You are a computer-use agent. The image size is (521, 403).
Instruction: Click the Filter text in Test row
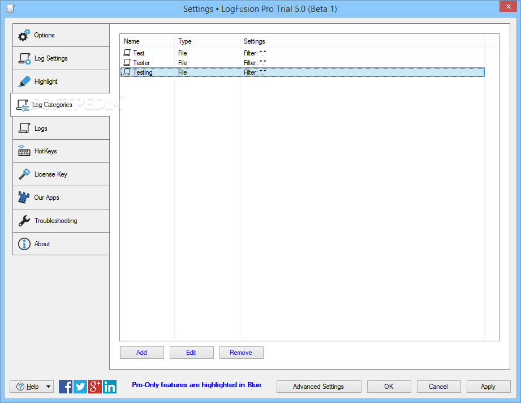255,53
